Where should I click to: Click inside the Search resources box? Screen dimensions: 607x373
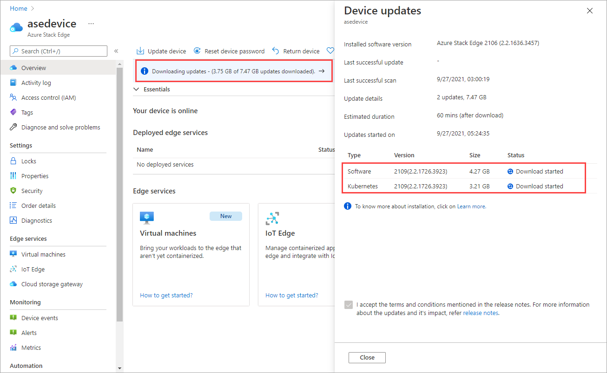[x=56, y=51]
